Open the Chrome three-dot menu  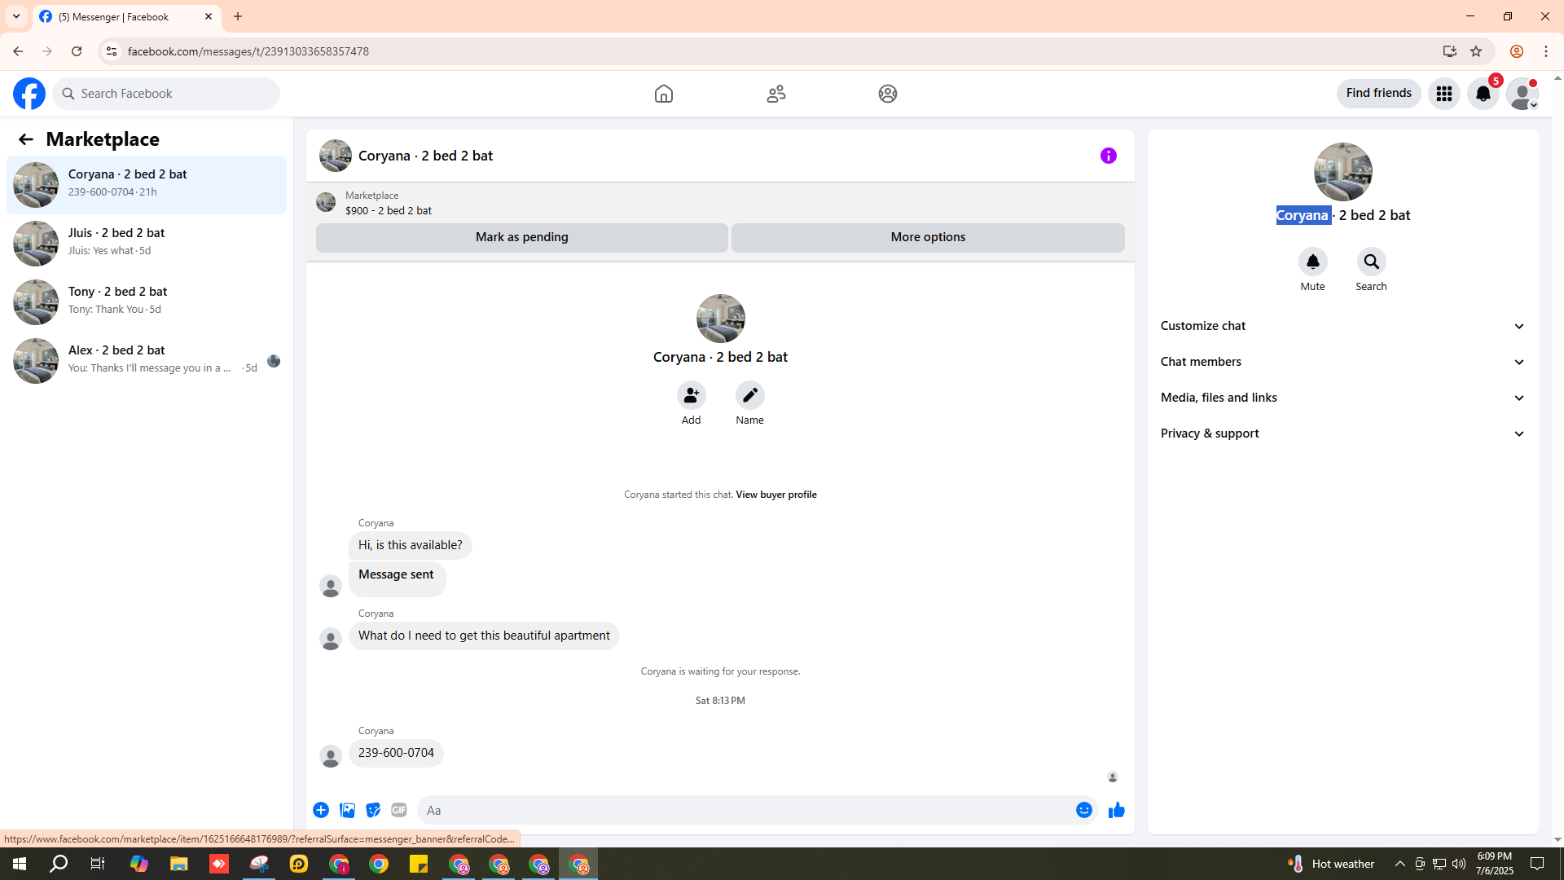click(x=1546, y=51)
